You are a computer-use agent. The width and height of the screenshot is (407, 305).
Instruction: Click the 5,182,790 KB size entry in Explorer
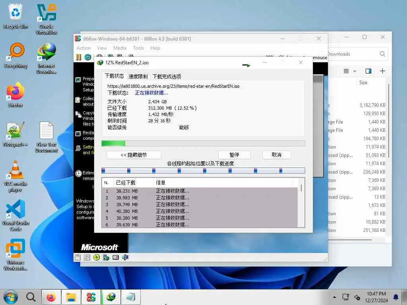coord(372,105)
